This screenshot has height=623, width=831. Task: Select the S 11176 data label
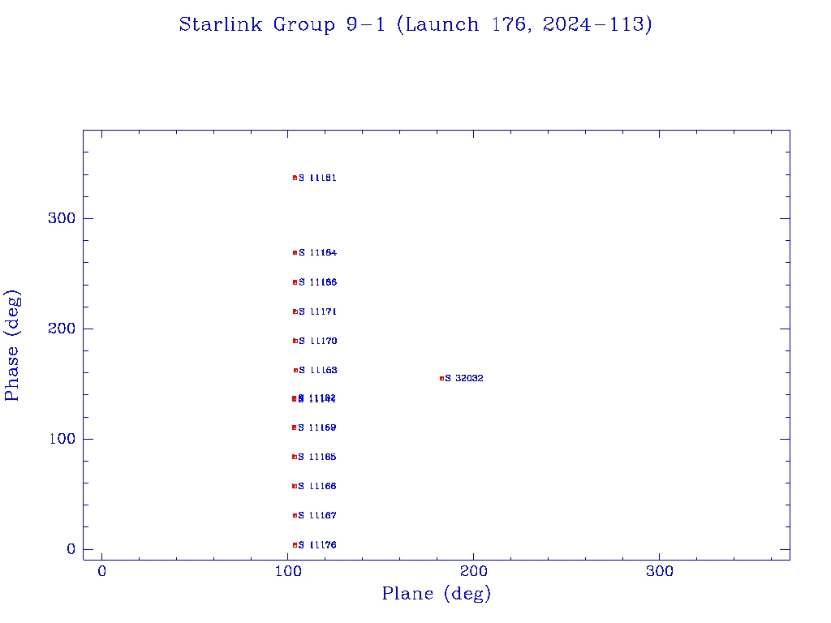point(317,545)
